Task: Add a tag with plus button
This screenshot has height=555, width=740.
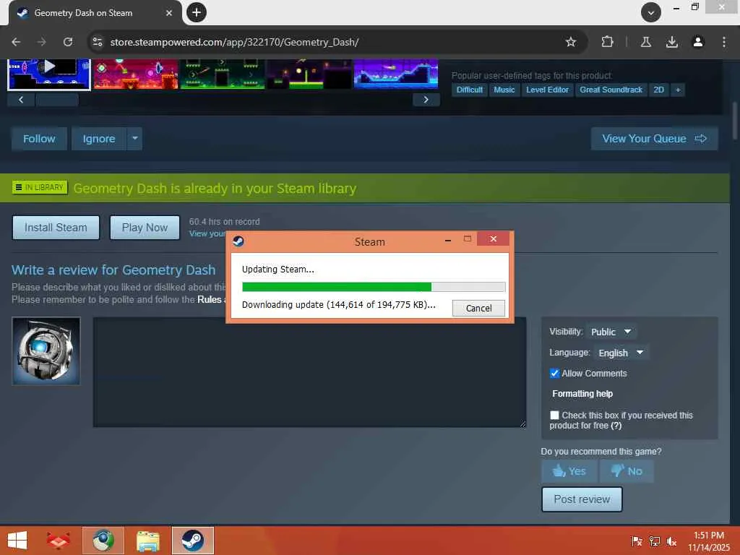Action: 678,90
